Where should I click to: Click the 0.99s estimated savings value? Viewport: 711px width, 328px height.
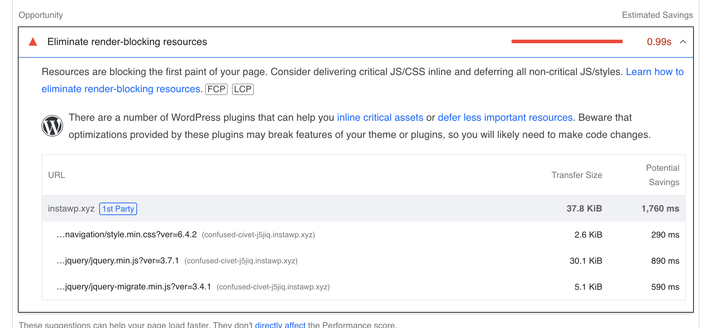click(659, 42)
